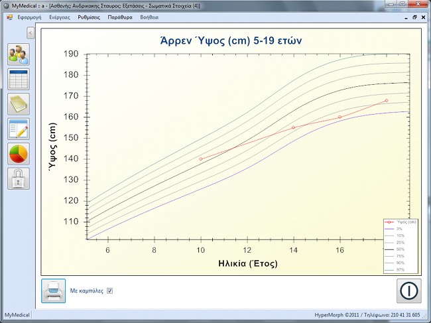Image resolution: width=431 pixels, height=323 pixels.
Task: Click the MyMedical label in status bar
Action: click(x=17, y=314)
